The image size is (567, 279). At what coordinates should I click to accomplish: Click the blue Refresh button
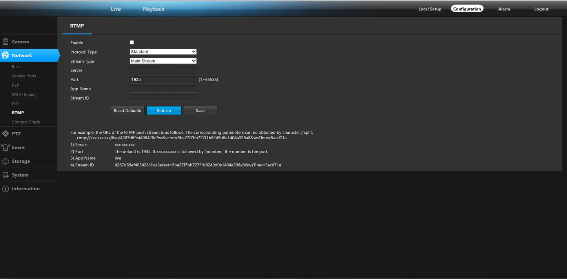(x=164, y=111)
